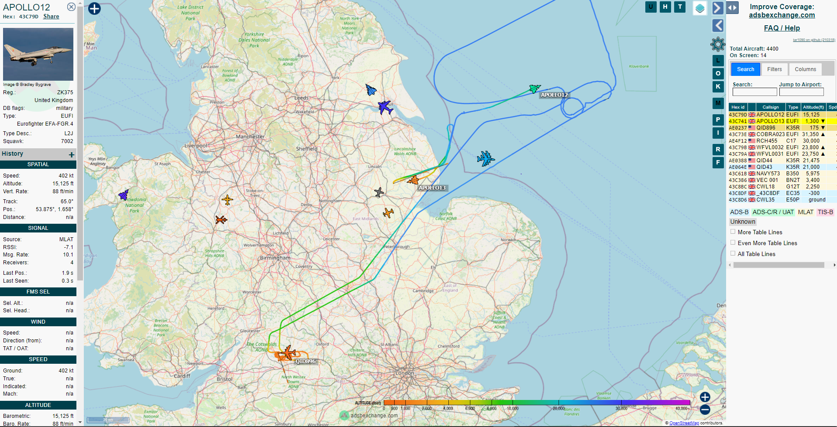Enable All Table Lines checkbox

click(733, 253)
